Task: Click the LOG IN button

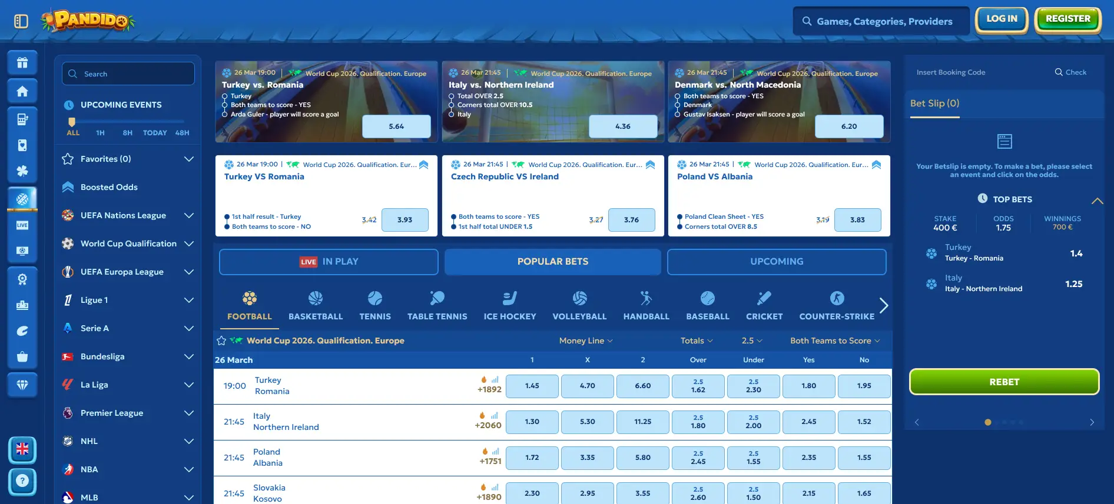Action: tap(1002, 19)
